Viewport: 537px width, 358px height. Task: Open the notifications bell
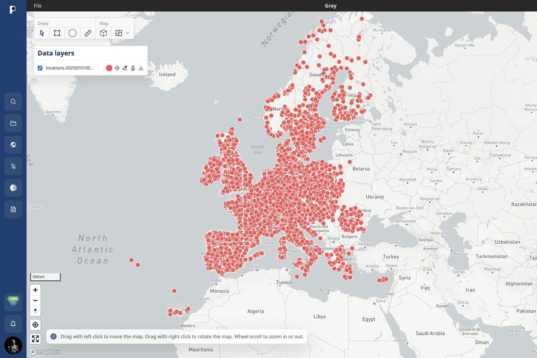13,324
